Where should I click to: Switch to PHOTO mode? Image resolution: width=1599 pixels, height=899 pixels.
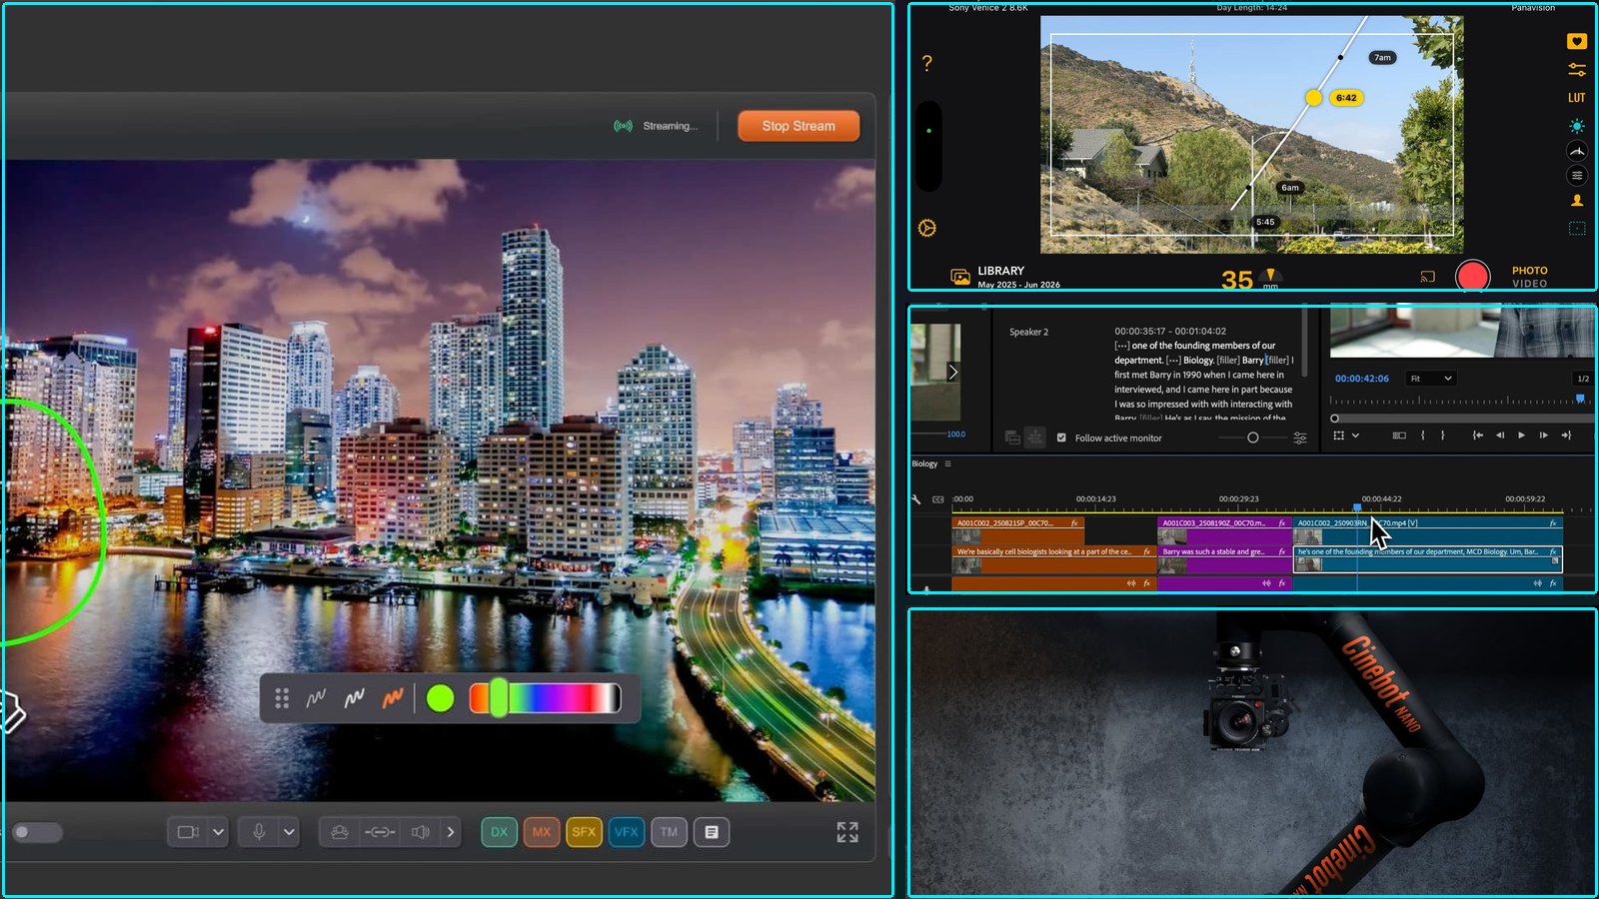[1529, 271]
